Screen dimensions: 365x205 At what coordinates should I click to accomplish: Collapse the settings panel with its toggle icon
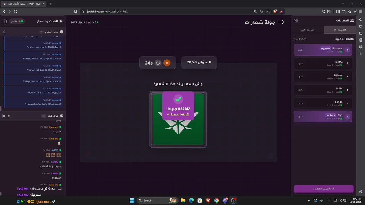pos(296,21)
